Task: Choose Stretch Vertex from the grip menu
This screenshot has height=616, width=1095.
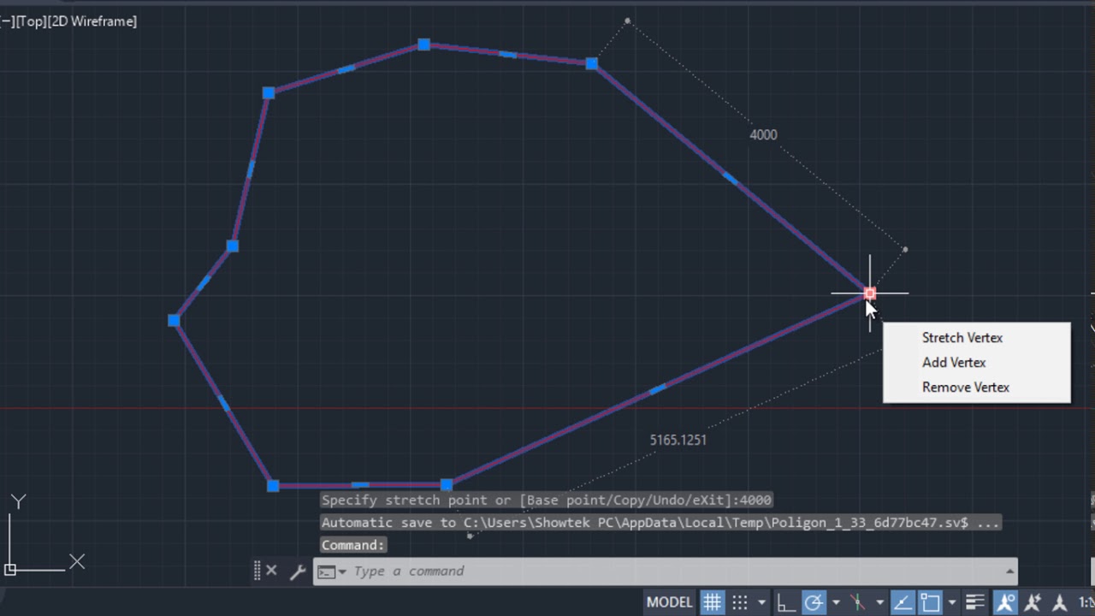Action: 962,337
